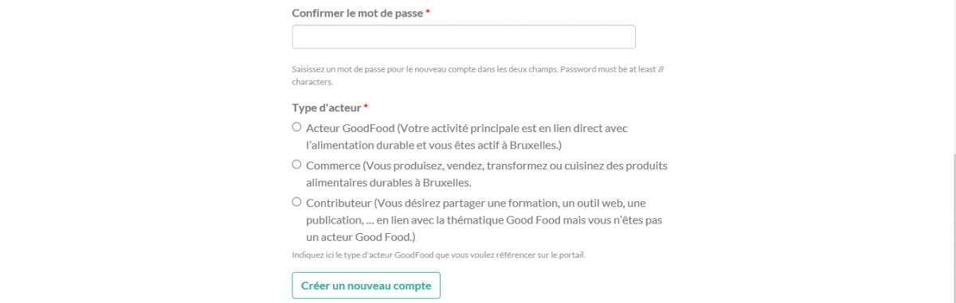Click the red asterisk beside Type d'acteur
The image size is (956, 303).
point(366,107)
